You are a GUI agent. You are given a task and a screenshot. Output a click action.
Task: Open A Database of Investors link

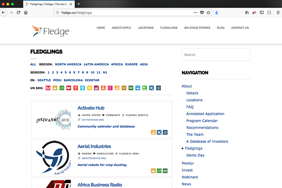[207, 141]
